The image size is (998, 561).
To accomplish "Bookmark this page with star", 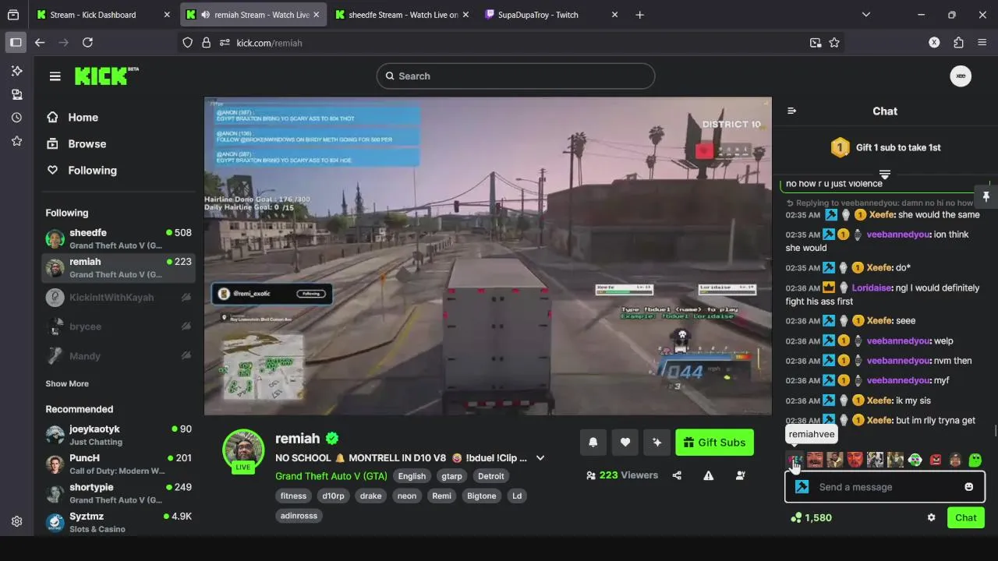I will [x=834, y=43].
